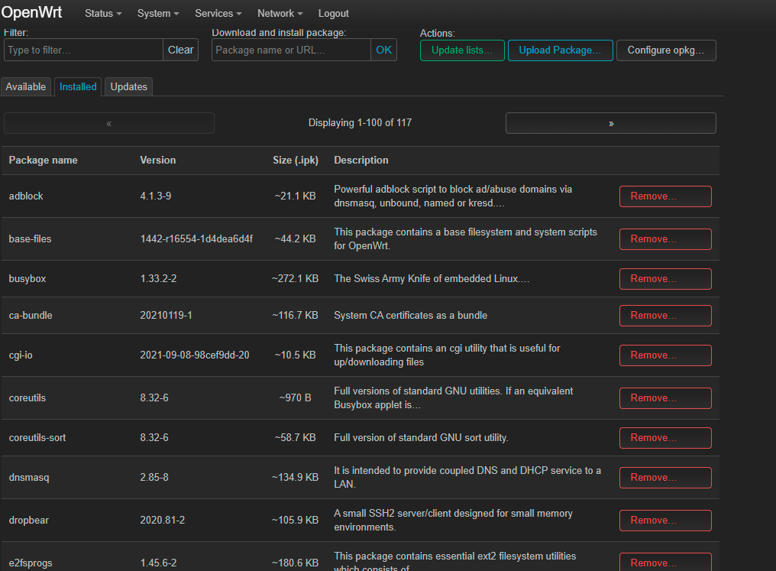Remove the dropbear package

pos(664,521)
